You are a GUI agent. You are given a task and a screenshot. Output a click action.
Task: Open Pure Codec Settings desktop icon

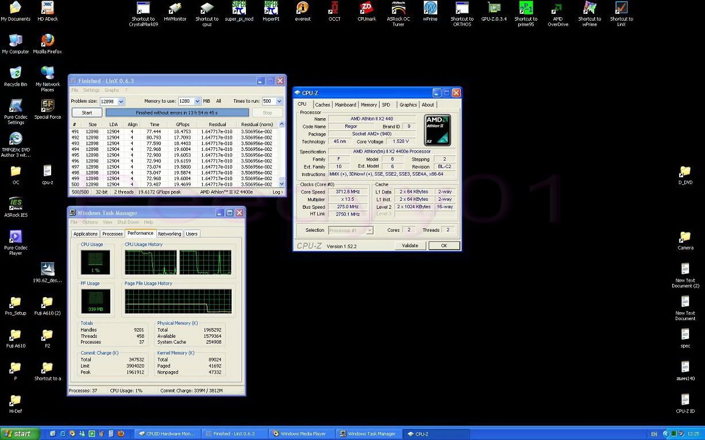click(x=16, y=112)
